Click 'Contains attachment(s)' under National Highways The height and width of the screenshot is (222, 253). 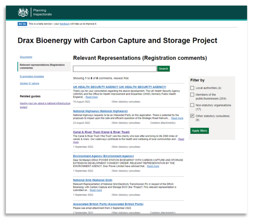click(x=163, y=123)
